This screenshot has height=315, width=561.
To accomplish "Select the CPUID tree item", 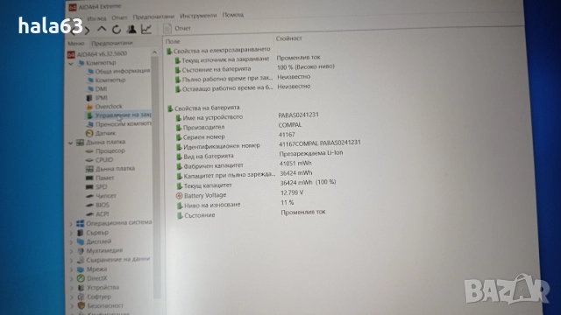I will (x=99, y=159).
